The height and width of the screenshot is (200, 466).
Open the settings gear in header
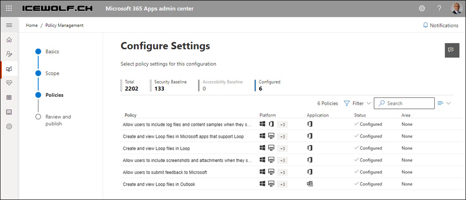(x=422, y=8)
